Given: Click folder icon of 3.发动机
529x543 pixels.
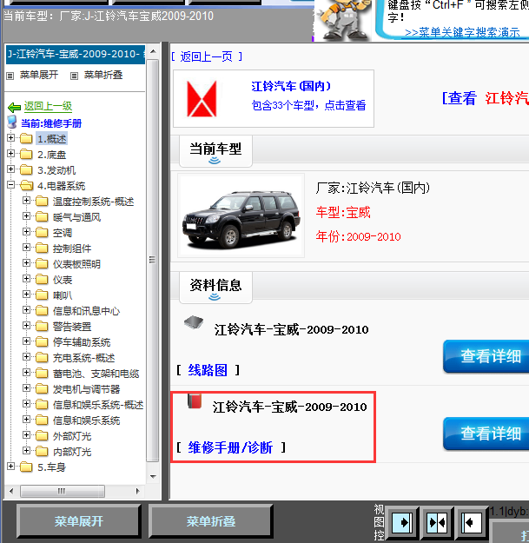Looking at the screenshot, I should (26, 169).
